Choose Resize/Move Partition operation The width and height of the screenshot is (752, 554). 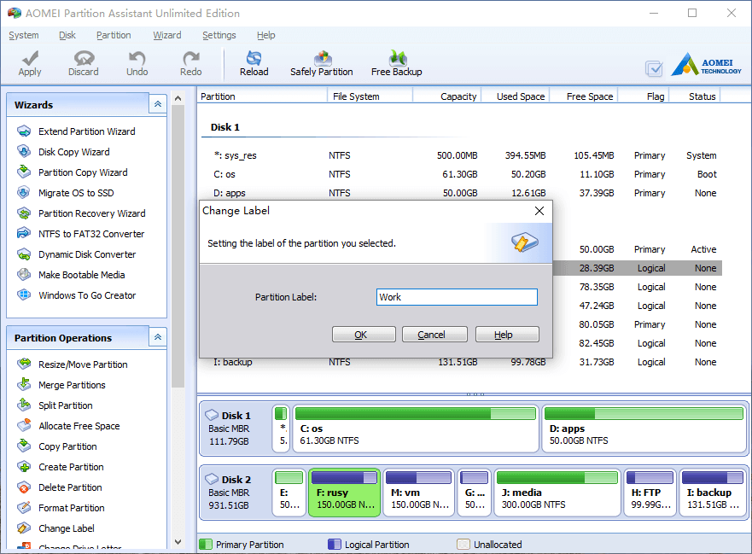point(73,364)
